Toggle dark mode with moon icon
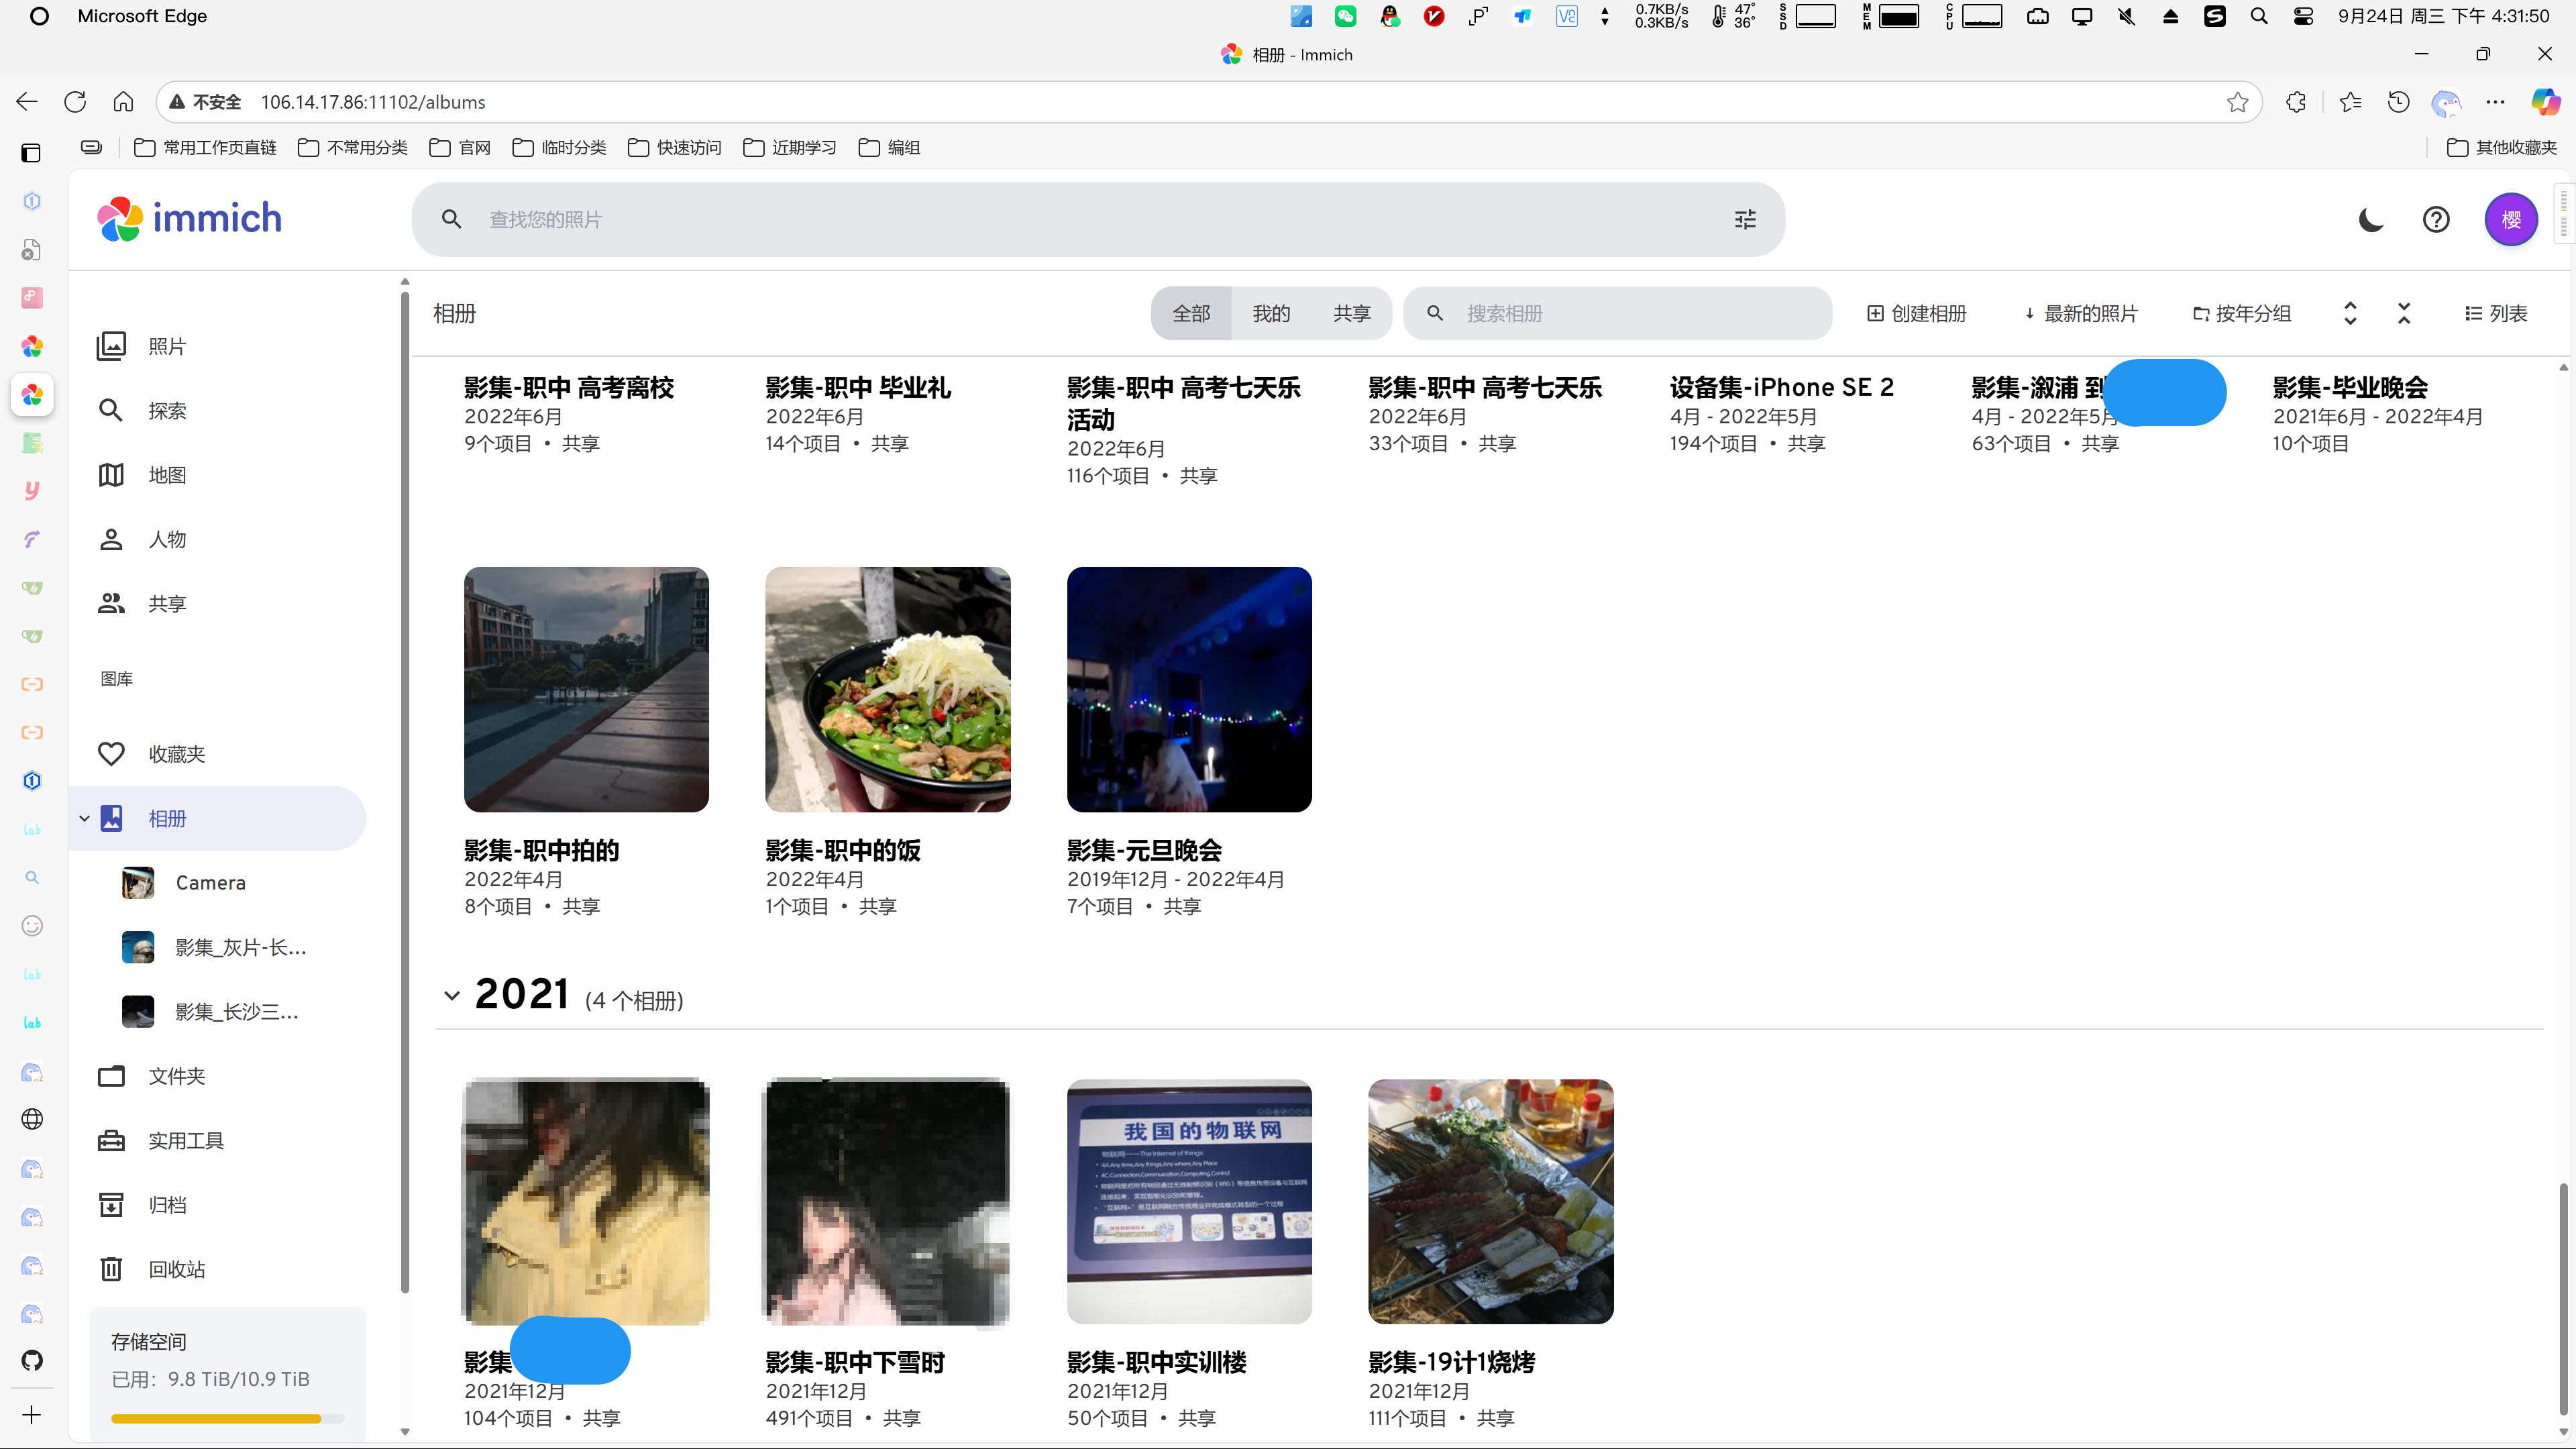This screenshot has height=1449, width=2576. pos(2370,219)
